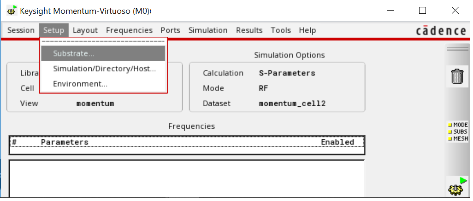Open the Layout menu

pyautogui.click(x=85, y=30)
